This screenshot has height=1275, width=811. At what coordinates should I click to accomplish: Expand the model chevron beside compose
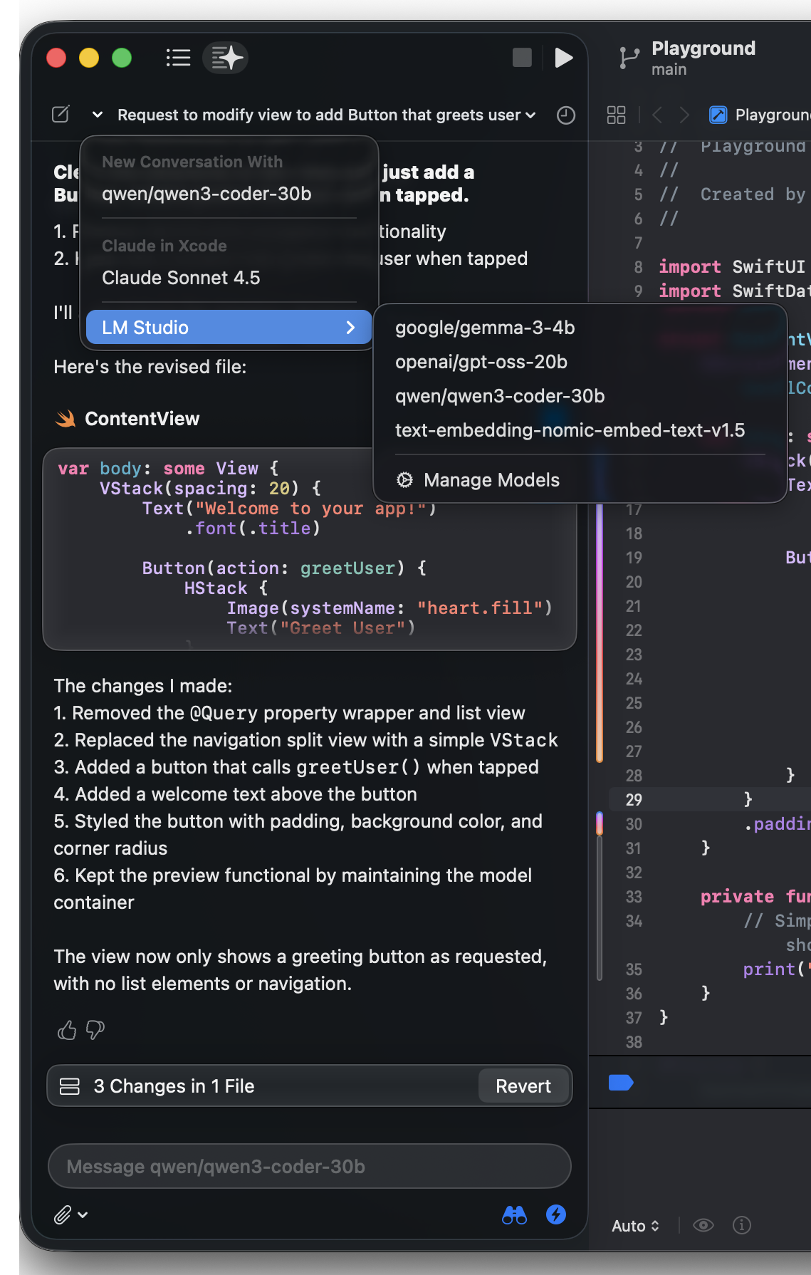(98, 115)
